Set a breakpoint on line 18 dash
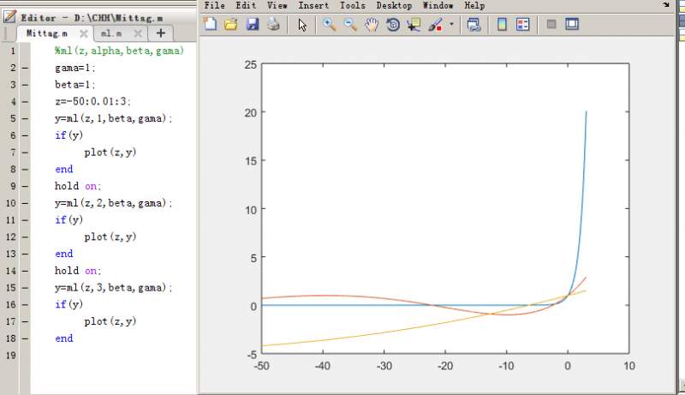Viewport: 685px width, 395px height. 25,338
